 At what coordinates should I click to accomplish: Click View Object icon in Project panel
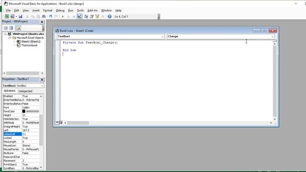click(11, 28)
